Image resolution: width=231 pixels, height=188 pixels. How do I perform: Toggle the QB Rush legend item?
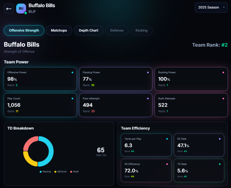[x=60, y=172]
